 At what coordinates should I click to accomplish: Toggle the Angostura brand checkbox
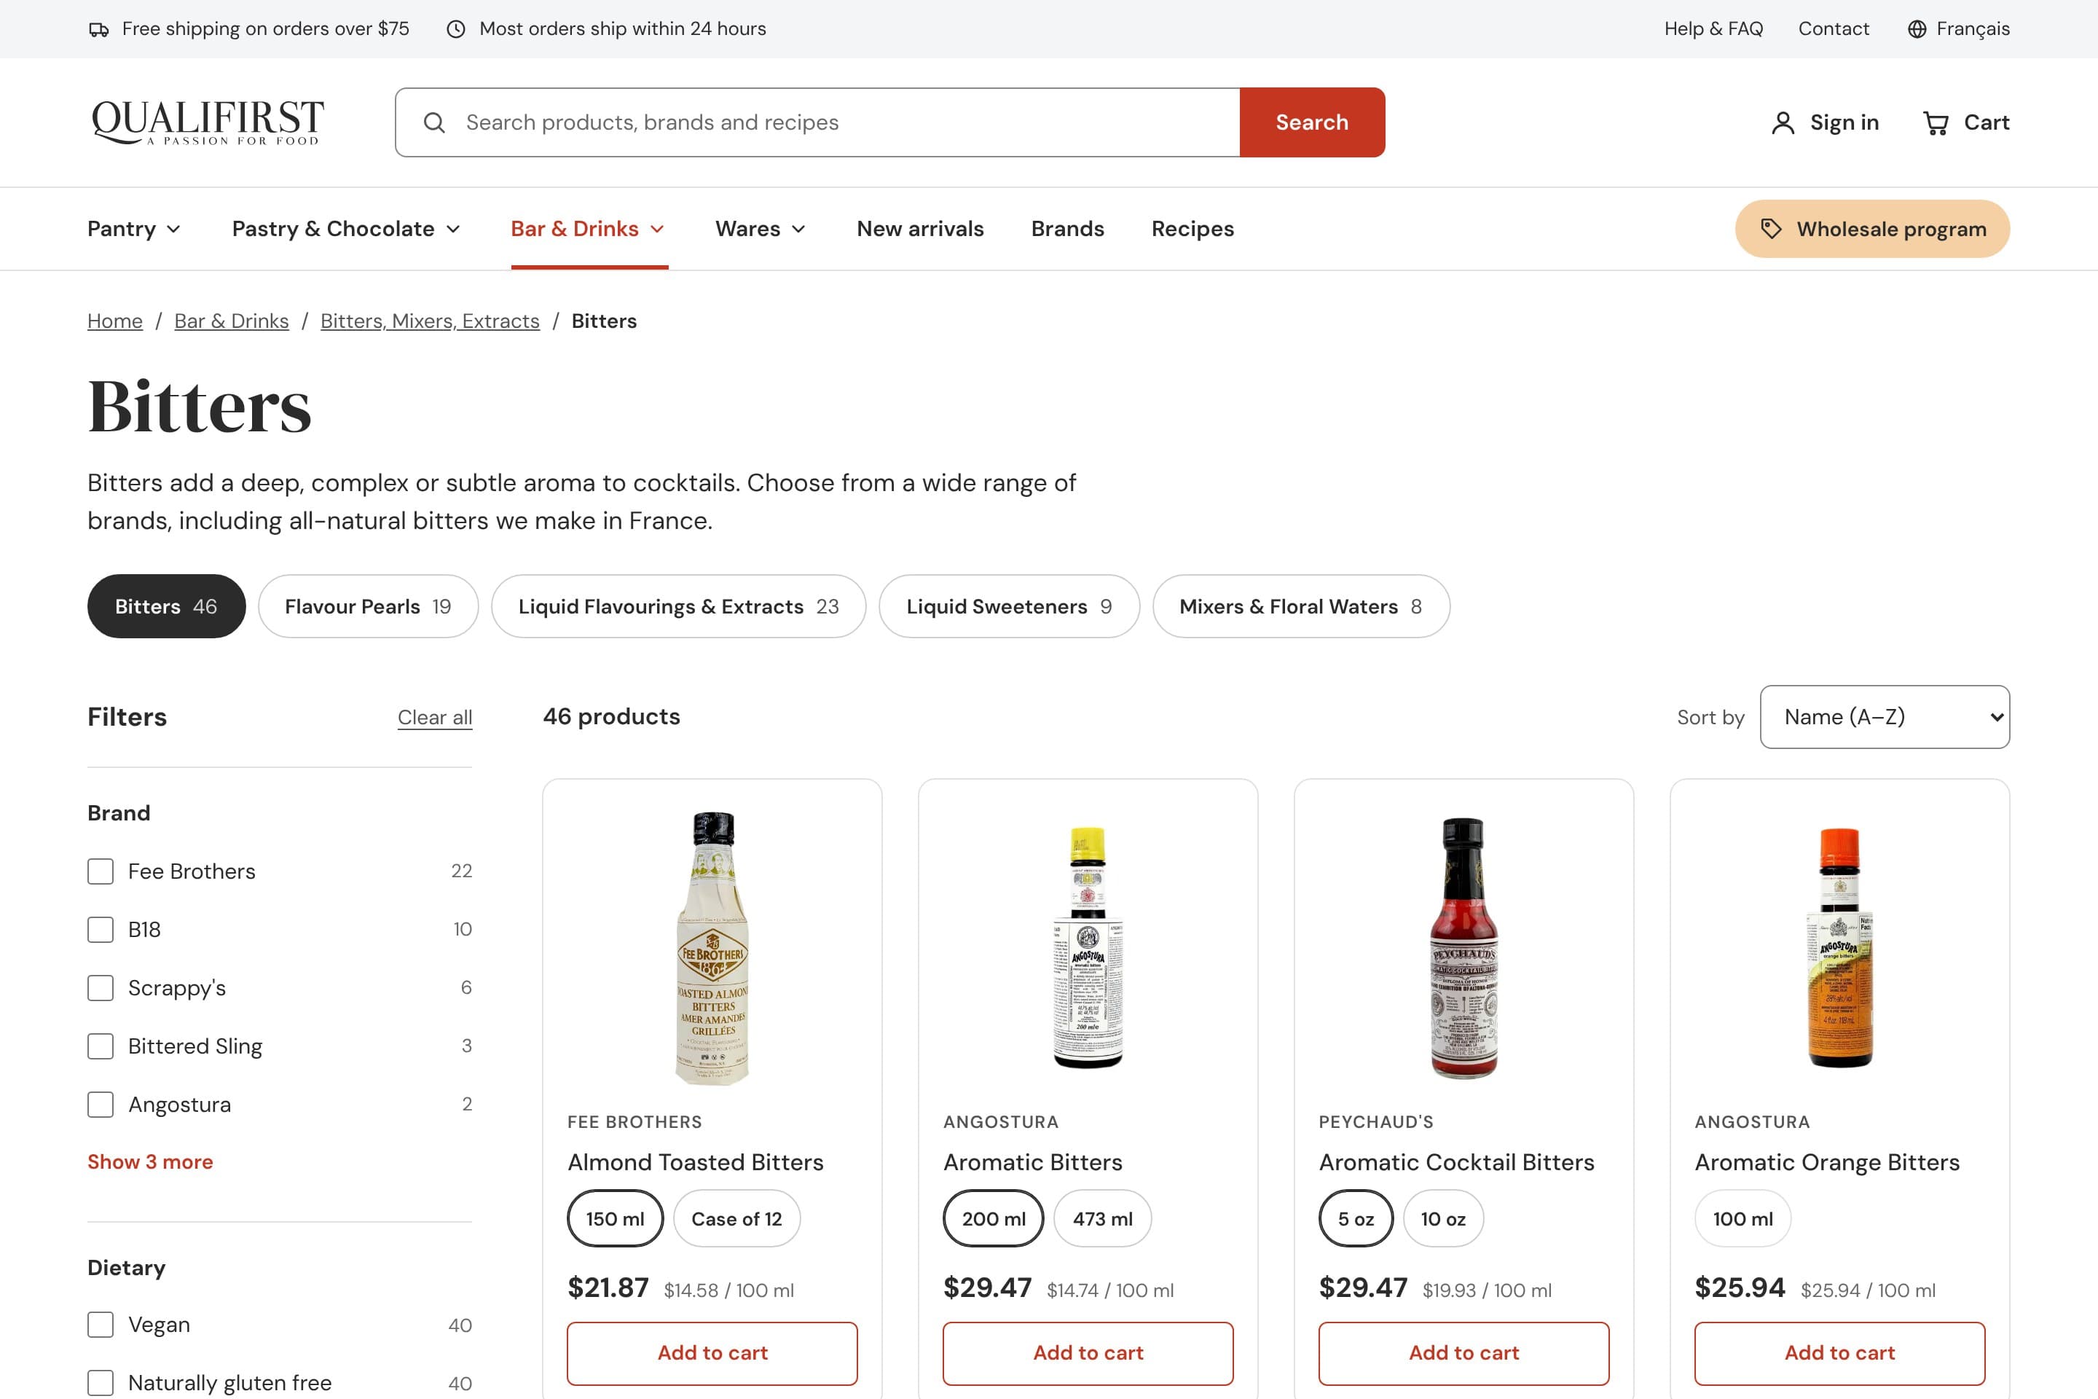point(101,1105)
